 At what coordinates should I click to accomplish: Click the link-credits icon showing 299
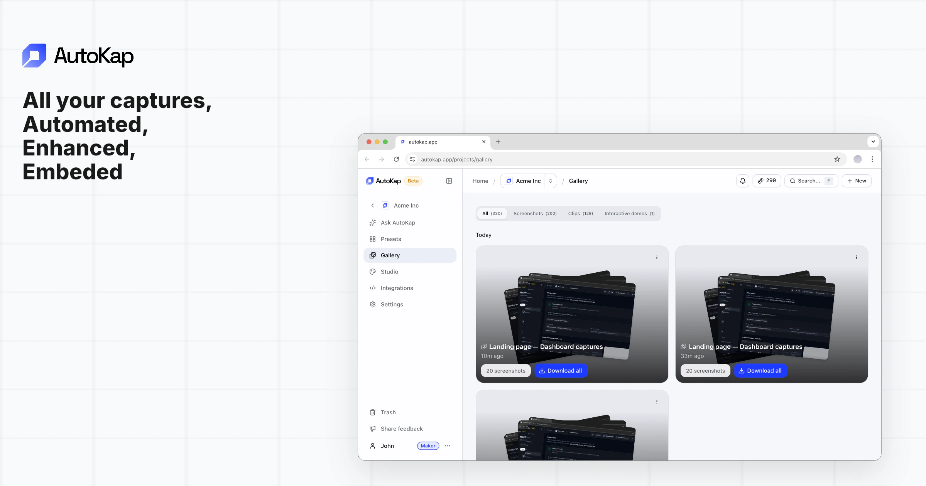(x=766, y=181)
